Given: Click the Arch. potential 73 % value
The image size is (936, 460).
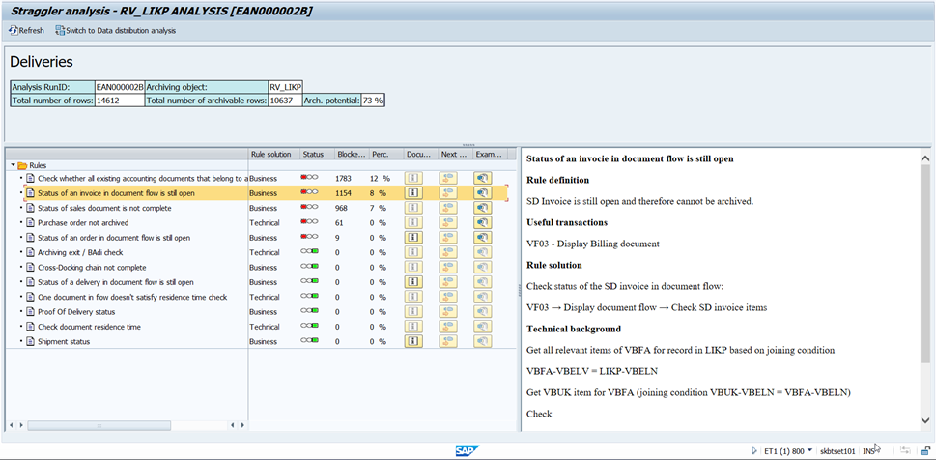Looking at the screenshot, I should 373,101.
